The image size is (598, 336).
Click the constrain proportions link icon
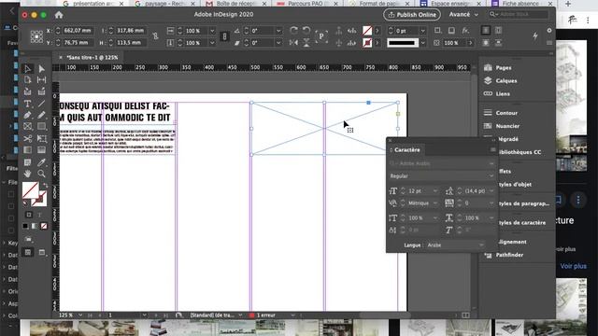(x=155, y=36)
